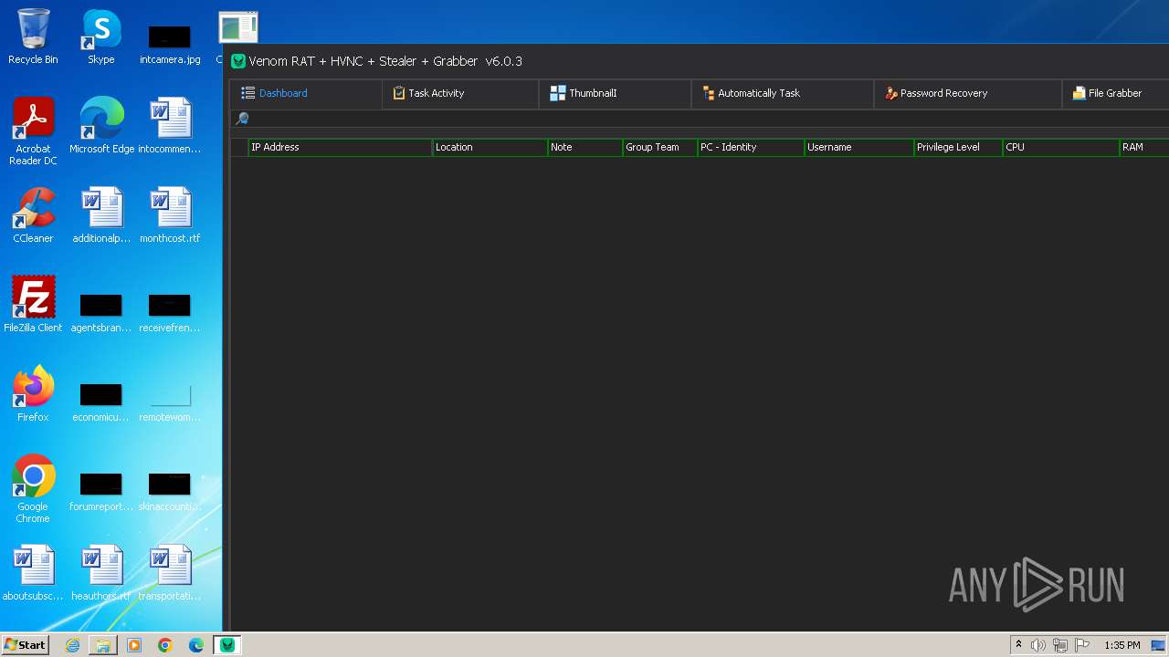The width and height of the screenshot is (1169, 657).
Task: Click the Note column header
Action: [584, 147]
